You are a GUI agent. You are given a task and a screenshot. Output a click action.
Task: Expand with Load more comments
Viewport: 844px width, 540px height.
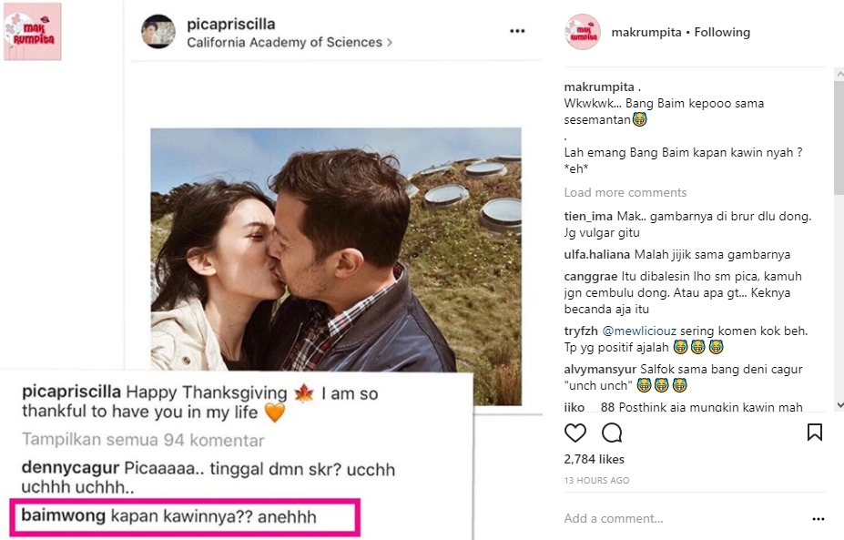click(x=625, y=192)
